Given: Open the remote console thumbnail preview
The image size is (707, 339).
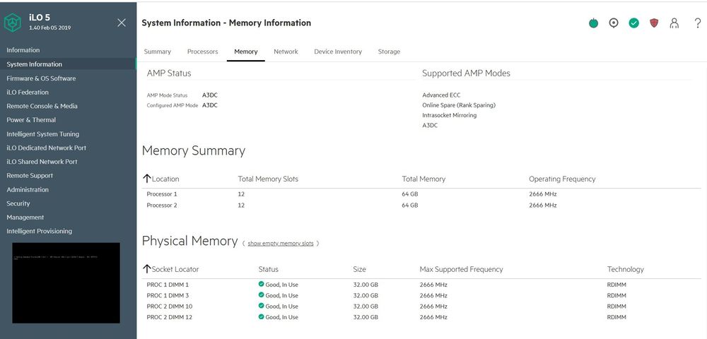Looking at the screenshot, I should pos(66,282).
